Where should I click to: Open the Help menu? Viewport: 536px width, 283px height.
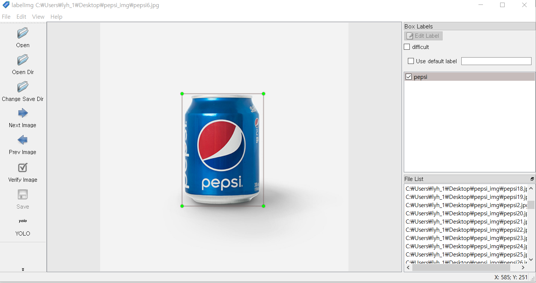56,17
